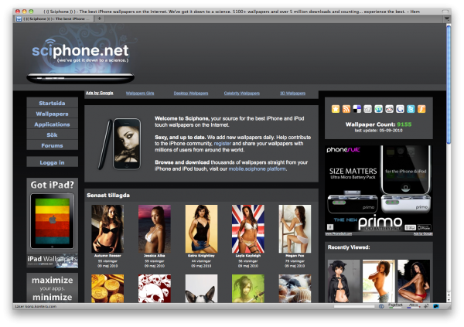
Task: Open the 3D Wallpapers ad link
Action: [292, 94]
